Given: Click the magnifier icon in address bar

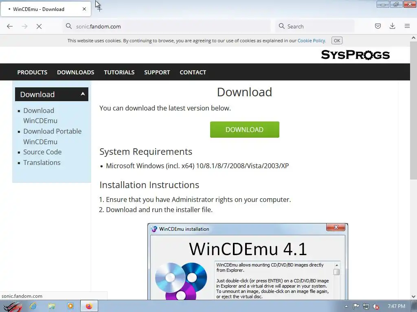Looking at the screenshot, I should pyautogui.click(x=69, y=26).
